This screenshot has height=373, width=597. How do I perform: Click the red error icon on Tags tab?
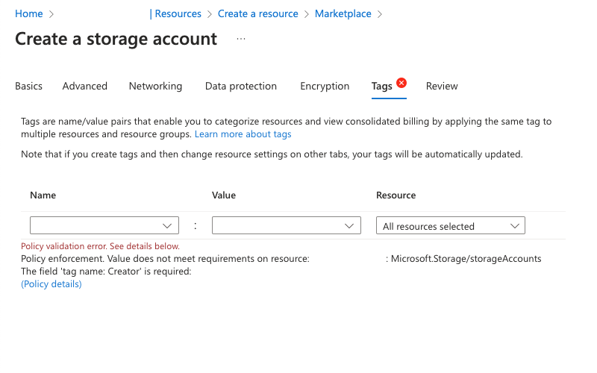[x=401, y=83]
